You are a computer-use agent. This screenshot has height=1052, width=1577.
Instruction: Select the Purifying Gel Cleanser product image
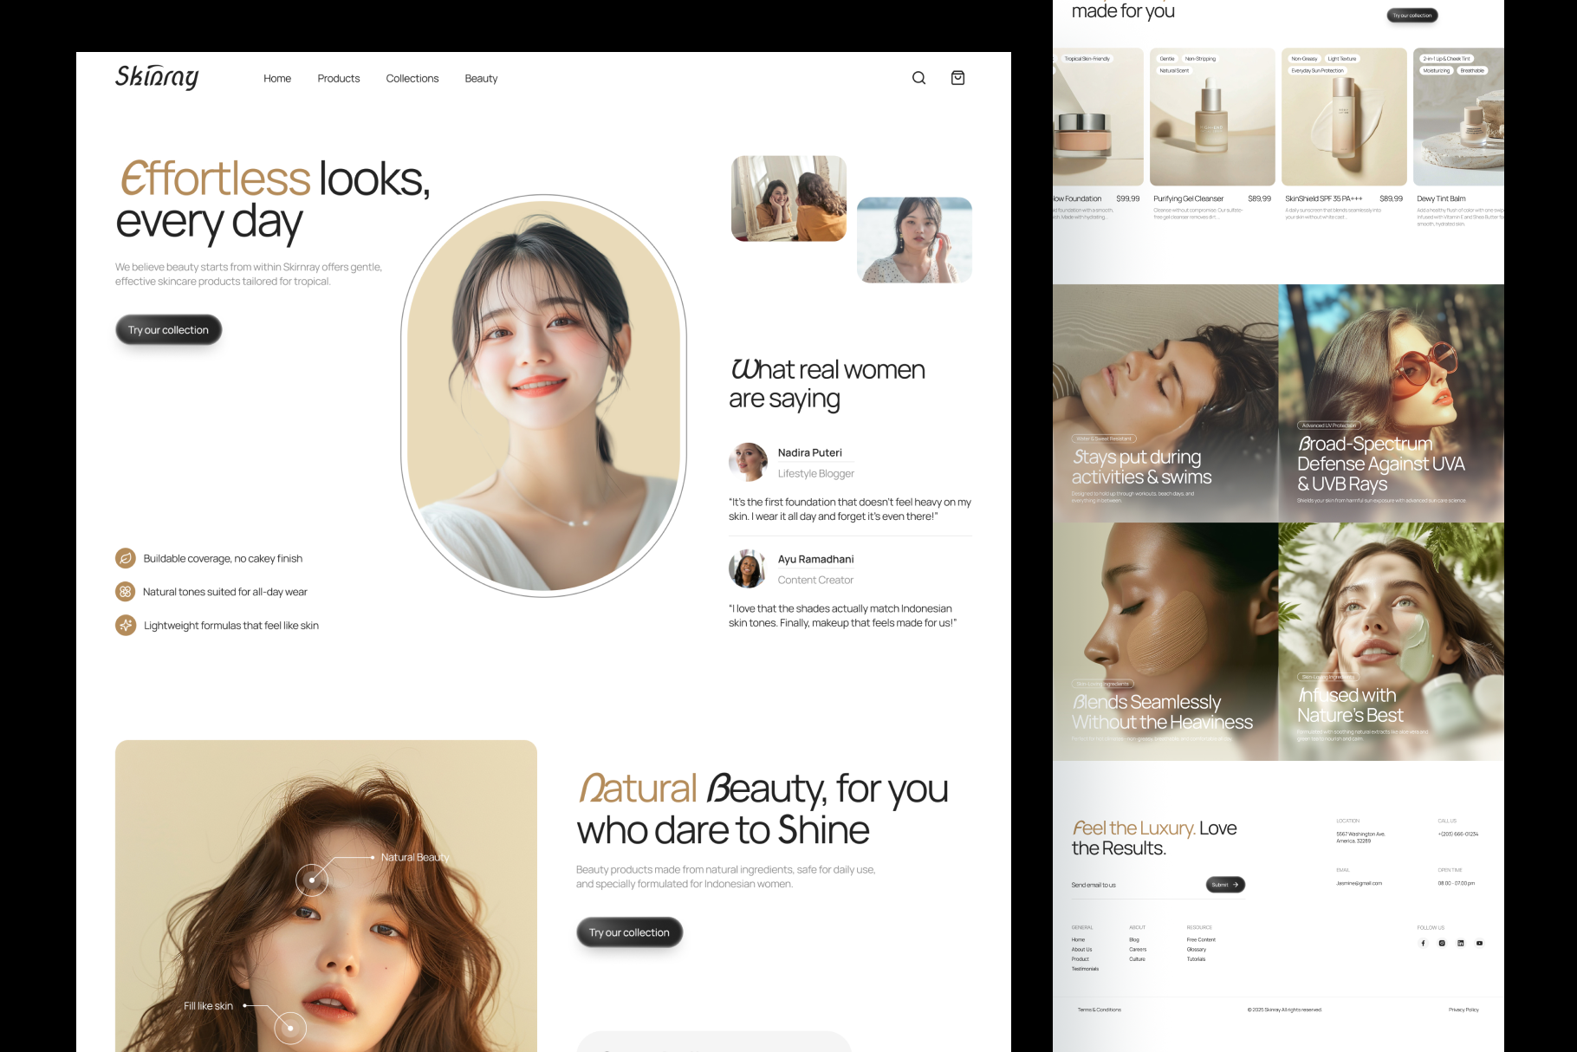(1211, 117)
